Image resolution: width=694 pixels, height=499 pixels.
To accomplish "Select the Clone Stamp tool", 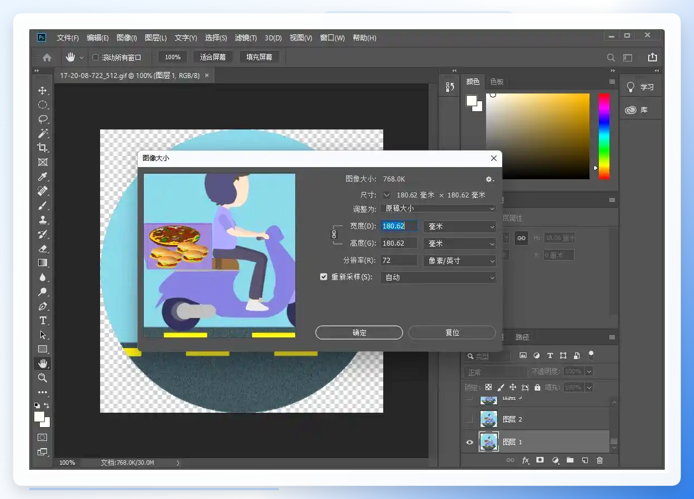I will 43,220.
